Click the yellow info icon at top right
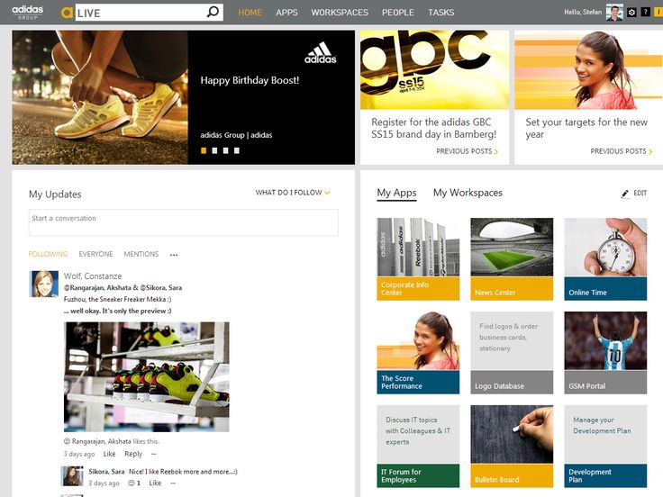This screenshot has height=497, width=663. 658,13
